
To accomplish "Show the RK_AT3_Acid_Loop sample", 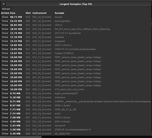I will click(x=5, y=29).
